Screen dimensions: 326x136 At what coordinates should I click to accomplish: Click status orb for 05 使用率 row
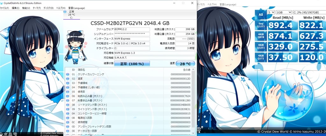(67, 92)
